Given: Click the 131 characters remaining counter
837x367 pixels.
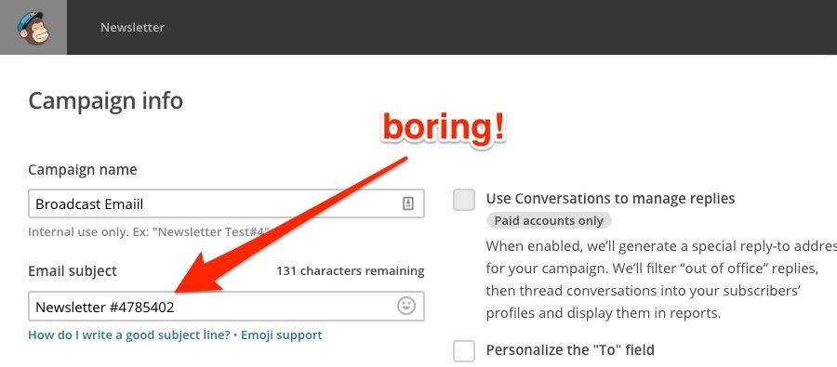Looking at the screenshot, I should 351,271.
